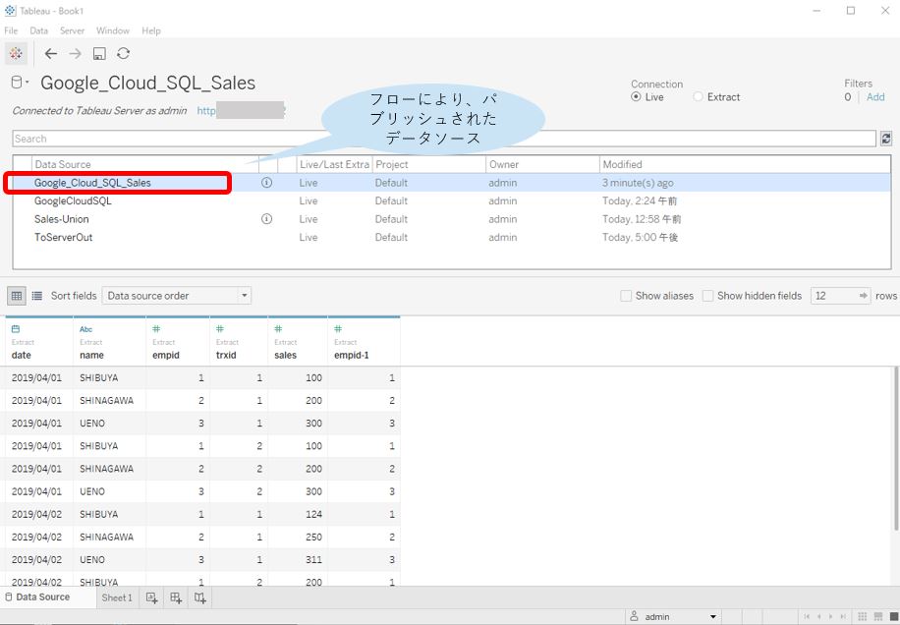900x625 pixels.
Task: Refresh the data source list
Action: point(886,139)
